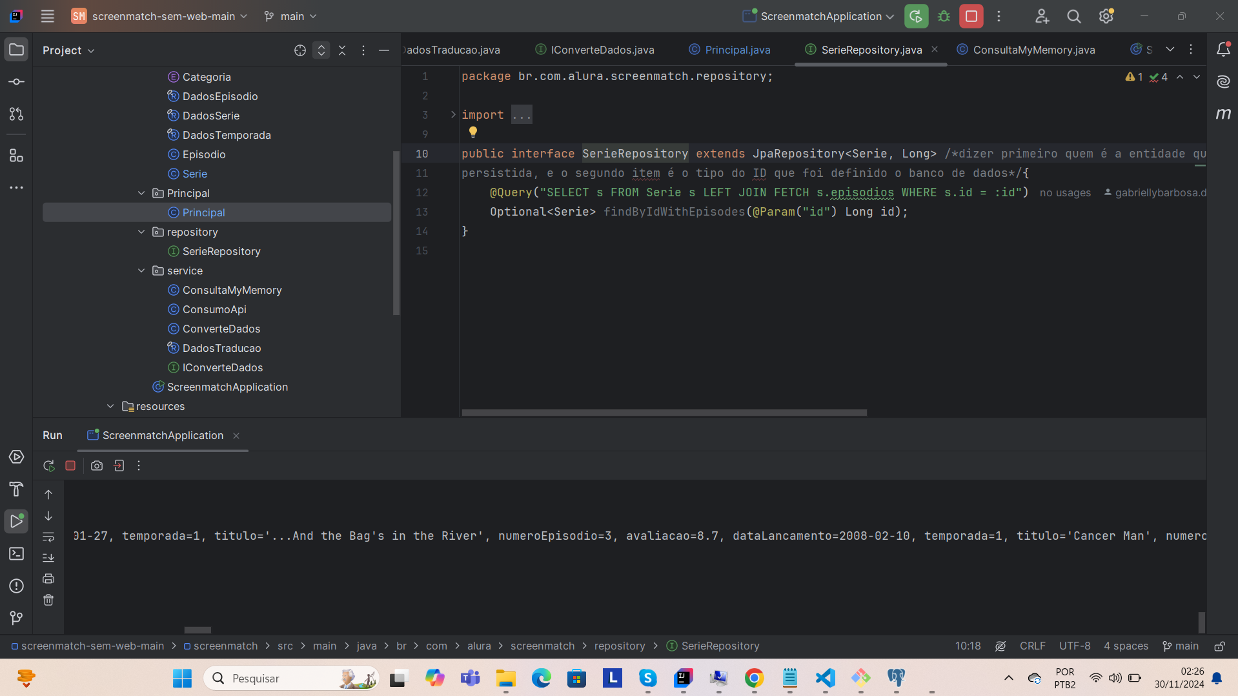The height and width of the screenshot is (696, 1238).
Task: Open Project view mode dropdown
Action: pyautogui.click(x=68, y=50)
